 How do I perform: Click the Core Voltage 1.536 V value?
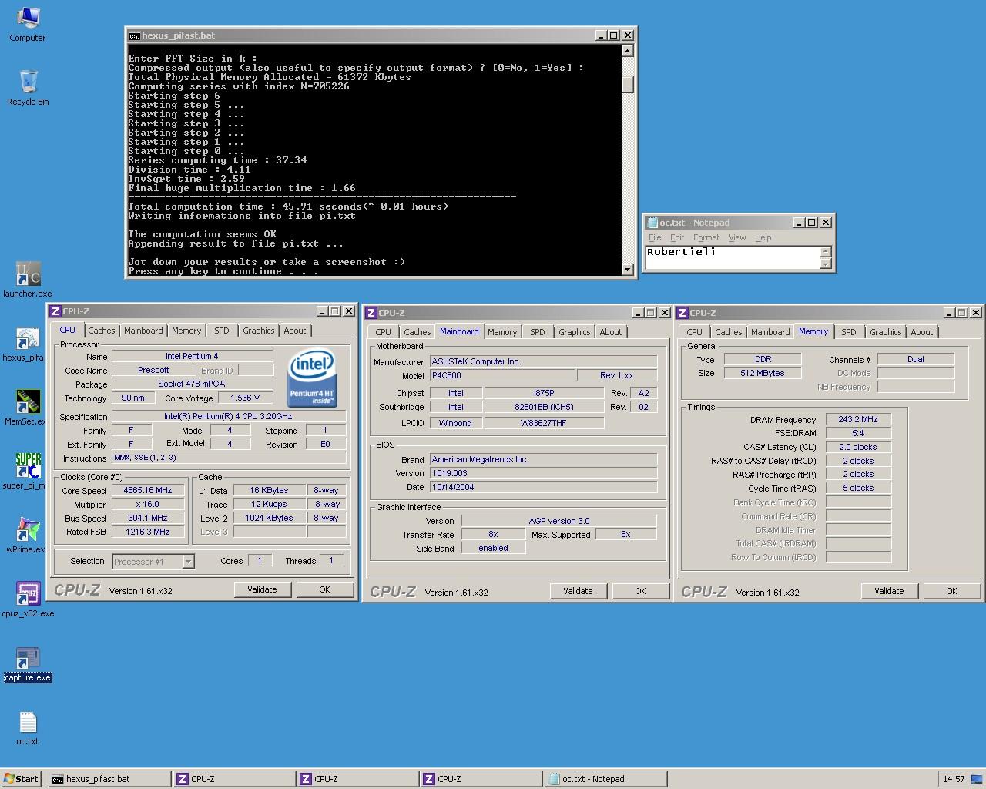pyautogui.click(x=245, y=398)
